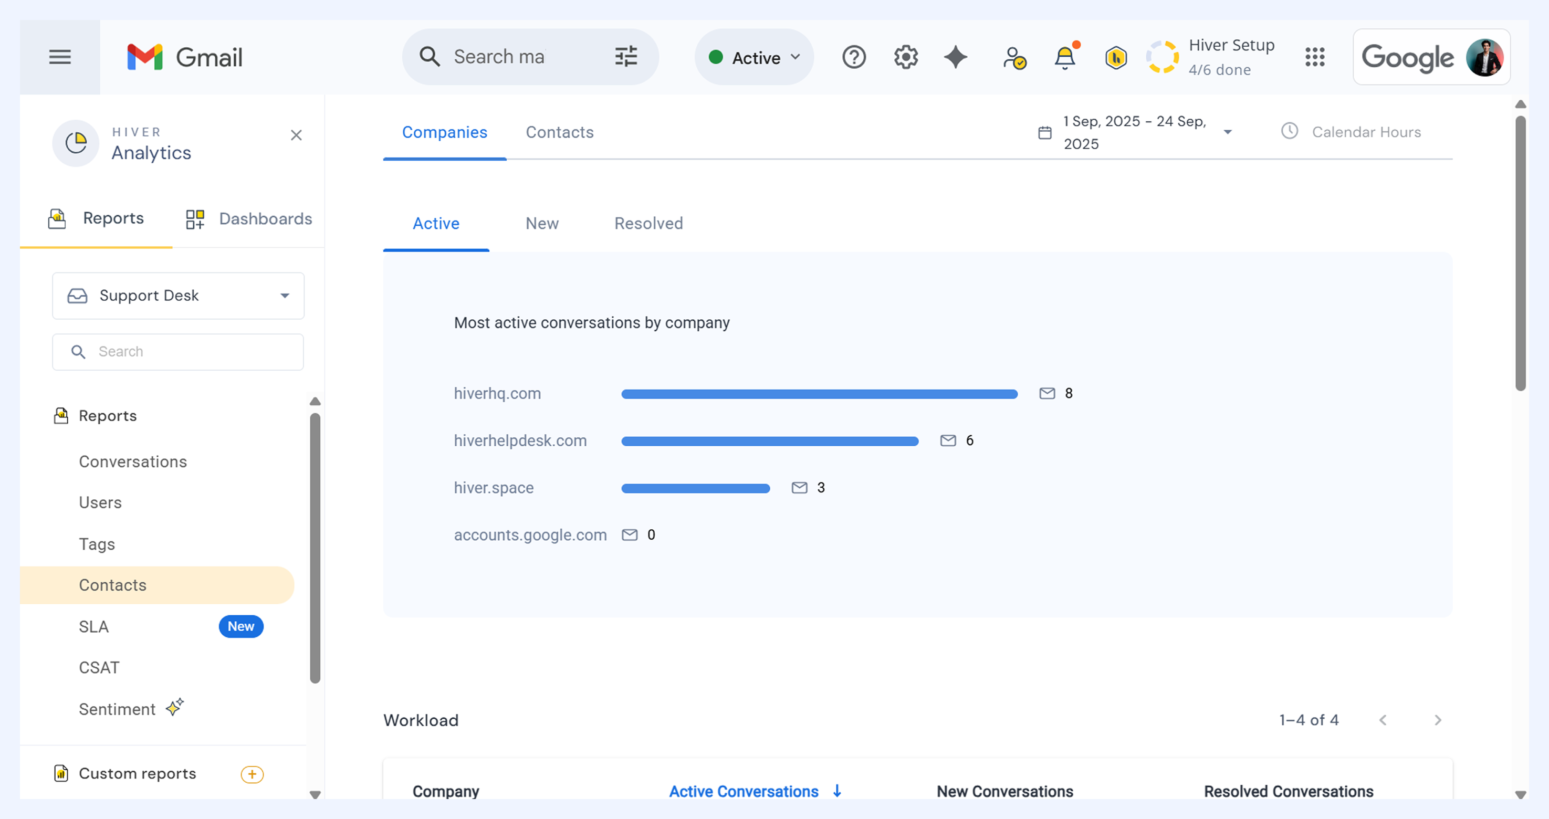Open the notifications bell
Viewport: 1549px width, 819px height.
pyautogui.click(x=1065, y=57)
